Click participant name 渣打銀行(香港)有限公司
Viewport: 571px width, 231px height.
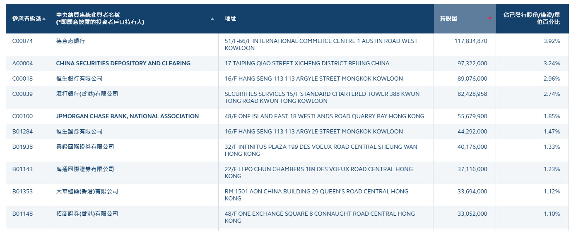tap(87, 94)
